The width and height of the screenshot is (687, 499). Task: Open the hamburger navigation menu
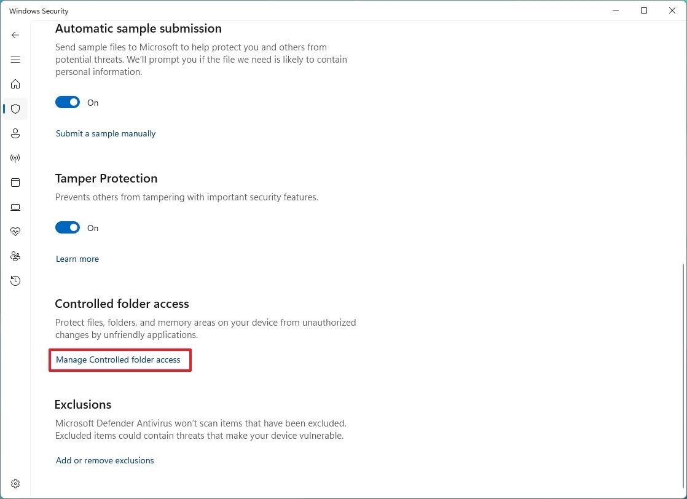(x=15, y=60)
